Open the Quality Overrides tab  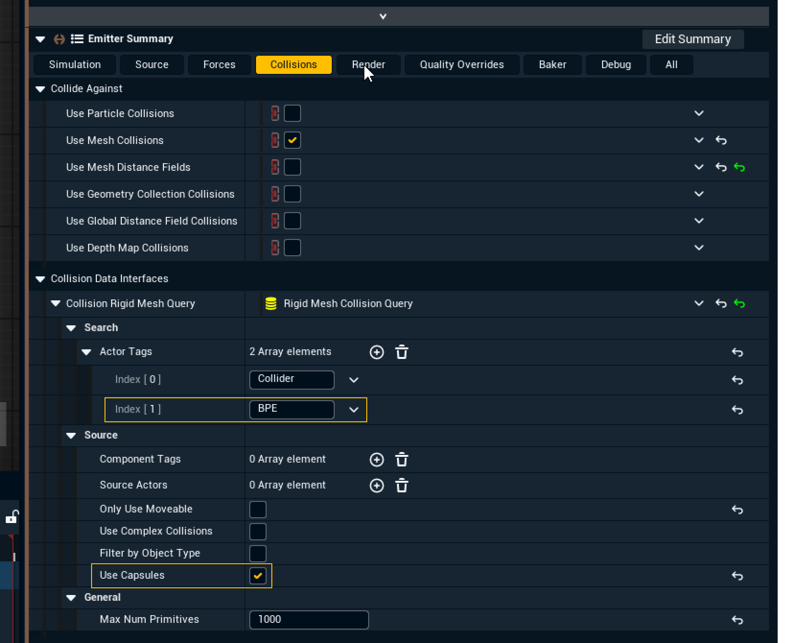[x=462, y=65]
